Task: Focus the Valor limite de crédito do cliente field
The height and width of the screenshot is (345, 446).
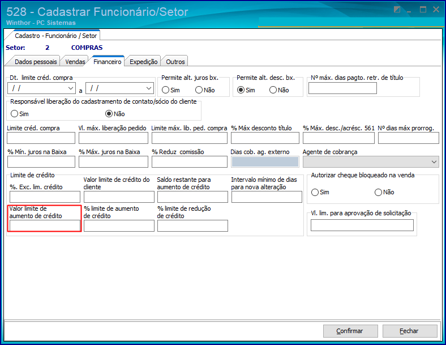Action: [x=119, y=197]
